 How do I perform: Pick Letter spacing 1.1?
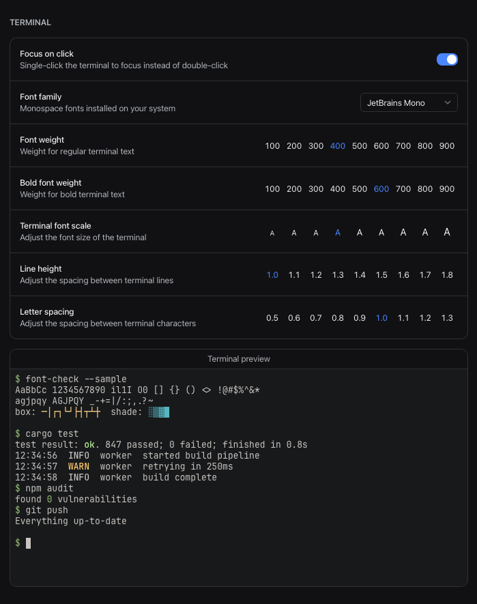click(403, 318)
